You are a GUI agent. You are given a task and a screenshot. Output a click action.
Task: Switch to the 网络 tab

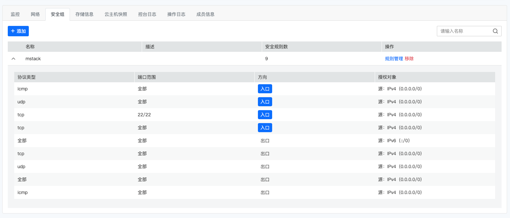pos(35,14)
